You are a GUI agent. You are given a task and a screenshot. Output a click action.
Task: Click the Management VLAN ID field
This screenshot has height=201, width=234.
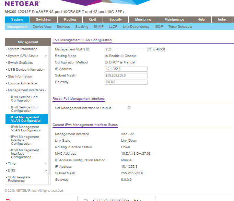(126, 49)
